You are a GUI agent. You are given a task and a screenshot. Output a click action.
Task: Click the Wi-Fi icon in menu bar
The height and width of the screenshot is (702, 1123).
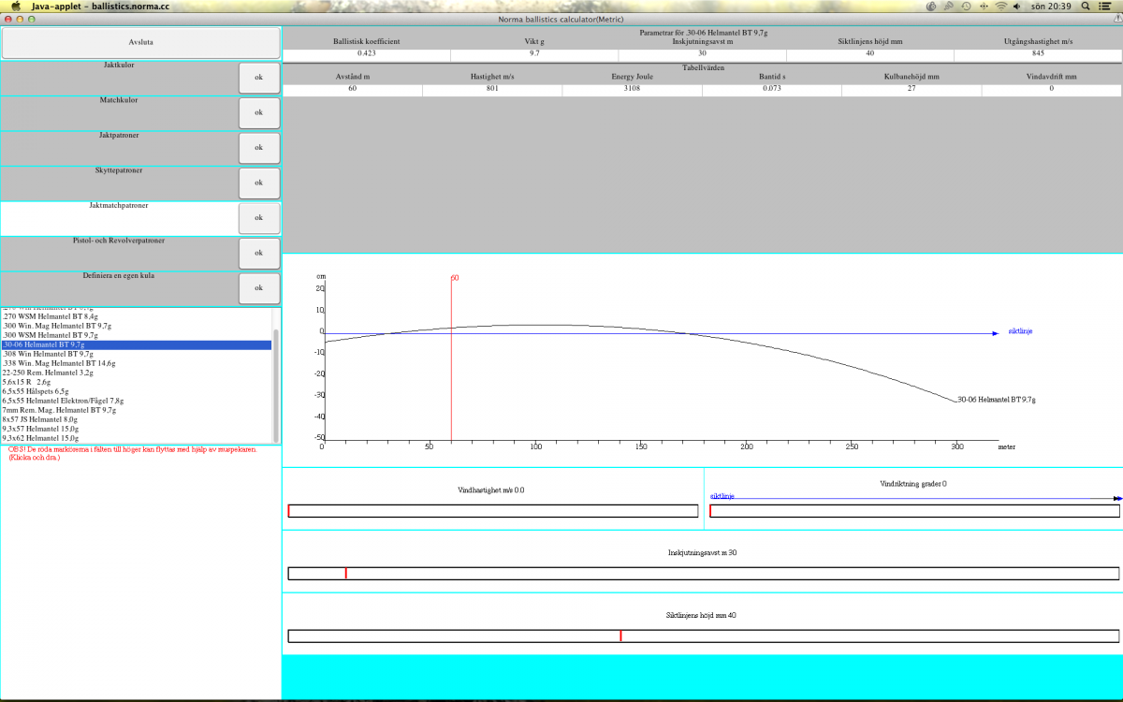pos(1001,6)
